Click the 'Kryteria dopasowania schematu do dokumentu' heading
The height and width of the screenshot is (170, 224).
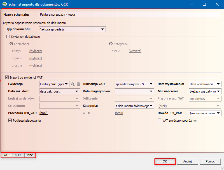[x=34, y=23]
